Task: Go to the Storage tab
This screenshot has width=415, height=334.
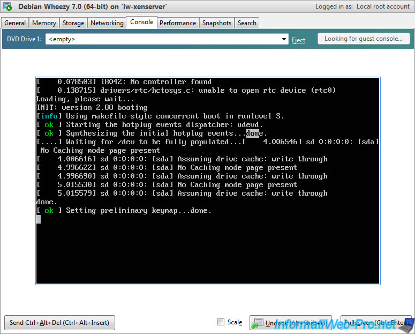Action: coord(73,23)
